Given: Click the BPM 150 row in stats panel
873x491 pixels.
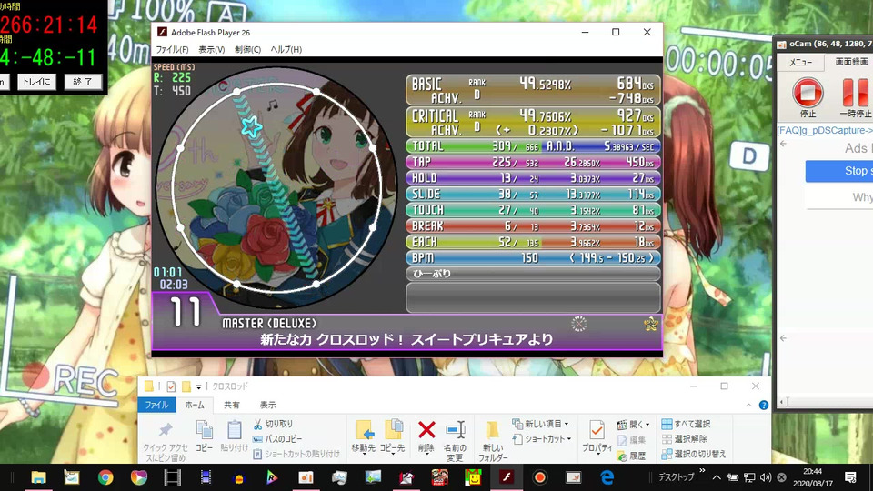Looking at the screenshot, I should (534, 257).
